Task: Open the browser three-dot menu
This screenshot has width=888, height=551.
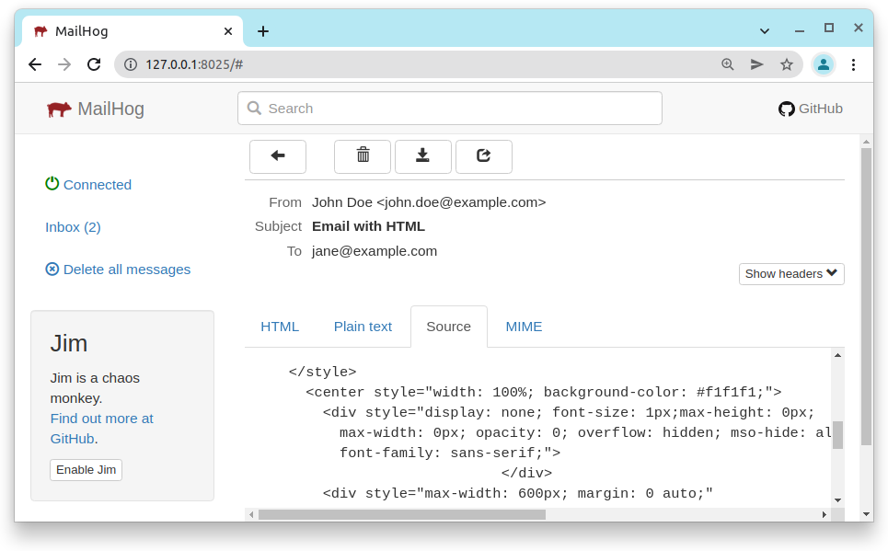Action: click(853, 64)
